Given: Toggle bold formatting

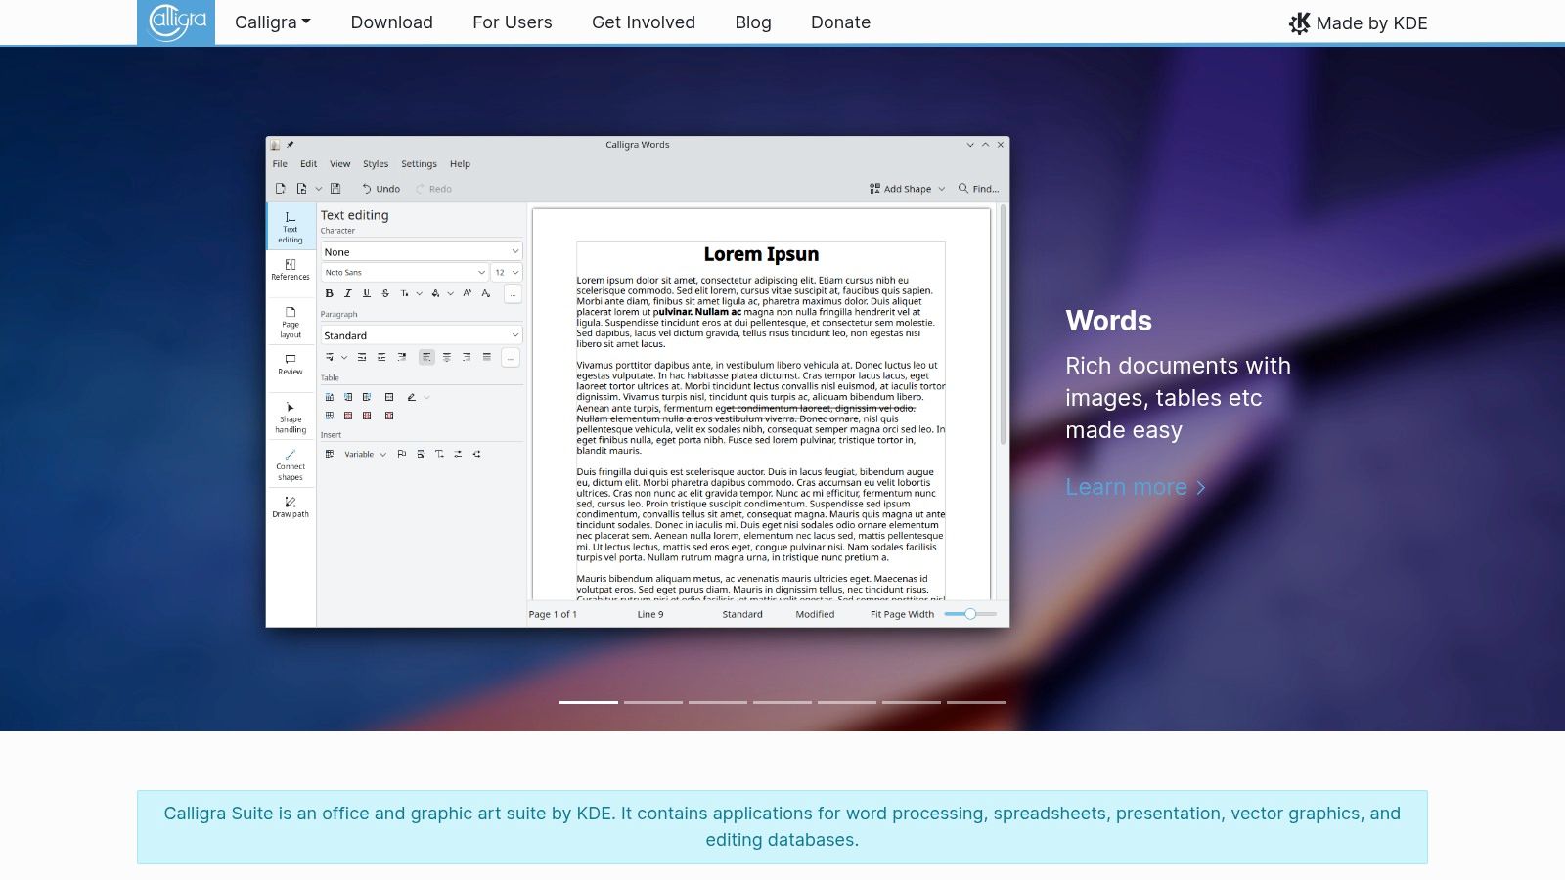Looking at the screenshot, I should point(330,293).
